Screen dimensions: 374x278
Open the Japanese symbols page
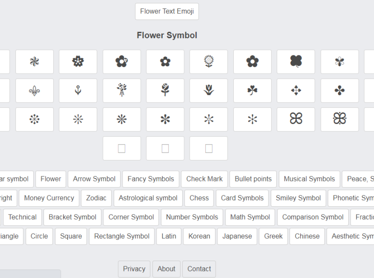click(237, 236)
